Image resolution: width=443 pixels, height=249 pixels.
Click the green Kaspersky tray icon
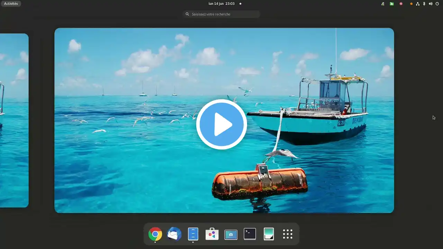pos(392,4)
